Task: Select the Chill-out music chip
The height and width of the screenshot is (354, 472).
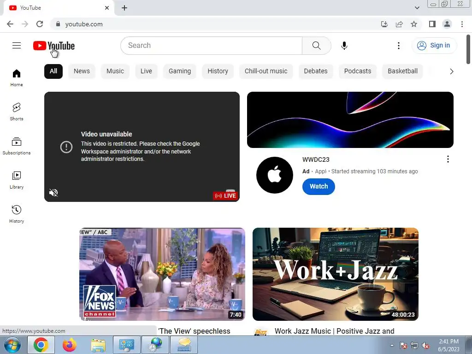Action: 266,71
